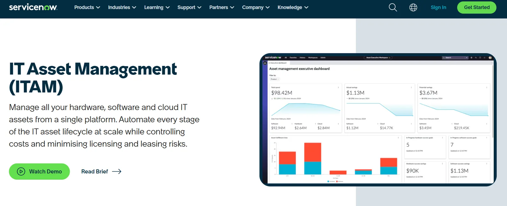Click the "$92.94M" software spend value

278,128
